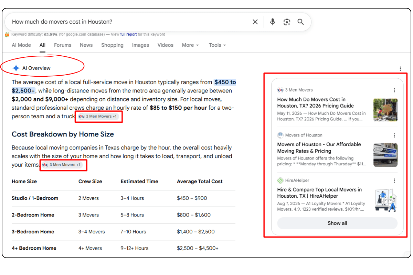The width and height of the screenshot is (413, 275).
Task: Click the Estimated Time column header
Action: point(139,181)
